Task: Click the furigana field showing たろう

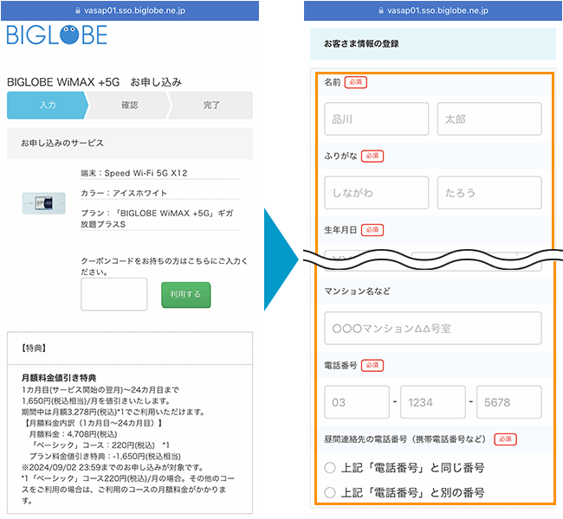Action: [x=489, y=193]
